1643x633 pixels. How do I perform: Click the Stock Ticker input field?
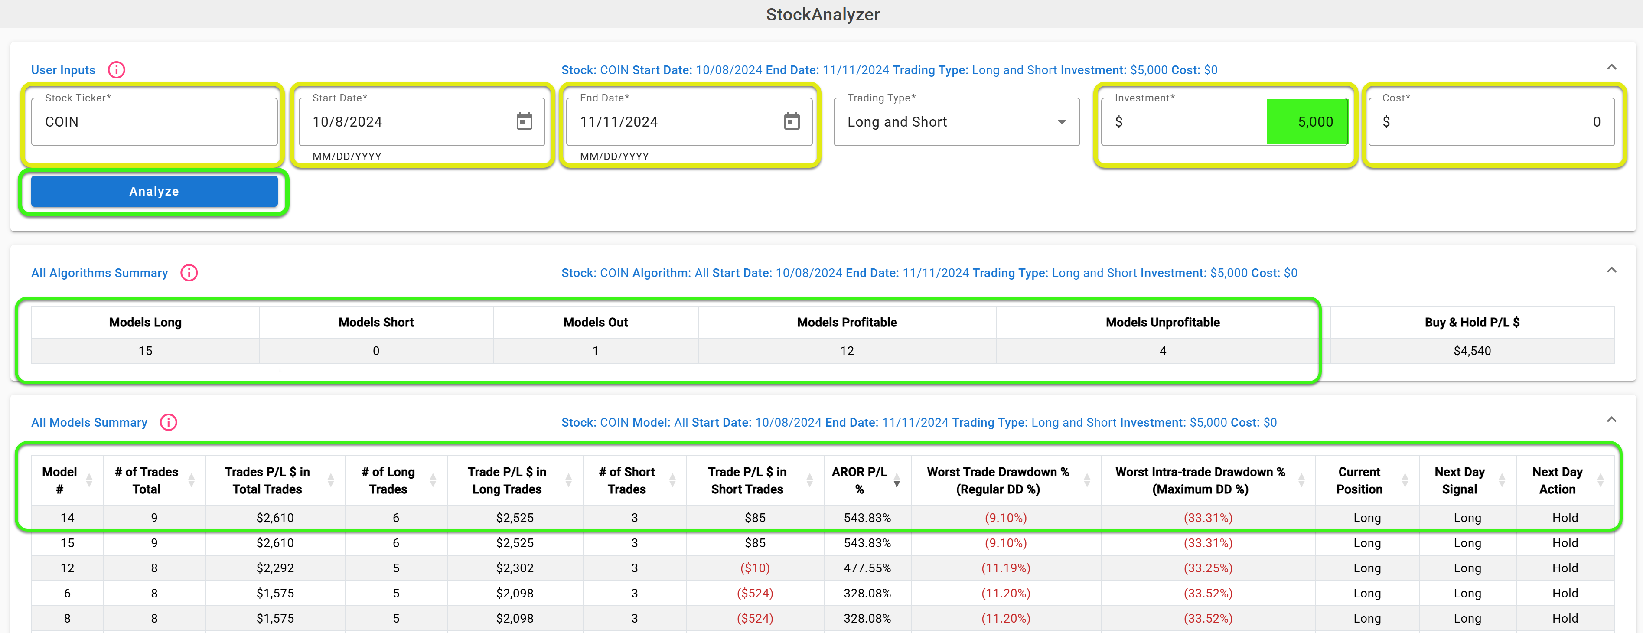154,121
